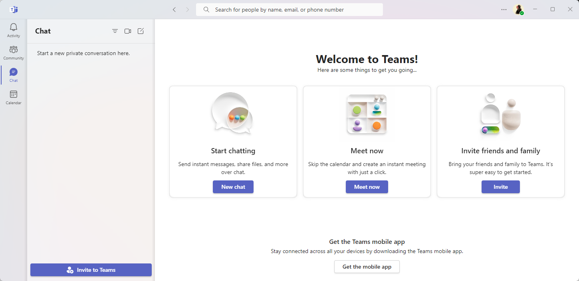Viewport: 579px width, 281px height.
Task: Click the search people input field
Action: pos(289,10)
